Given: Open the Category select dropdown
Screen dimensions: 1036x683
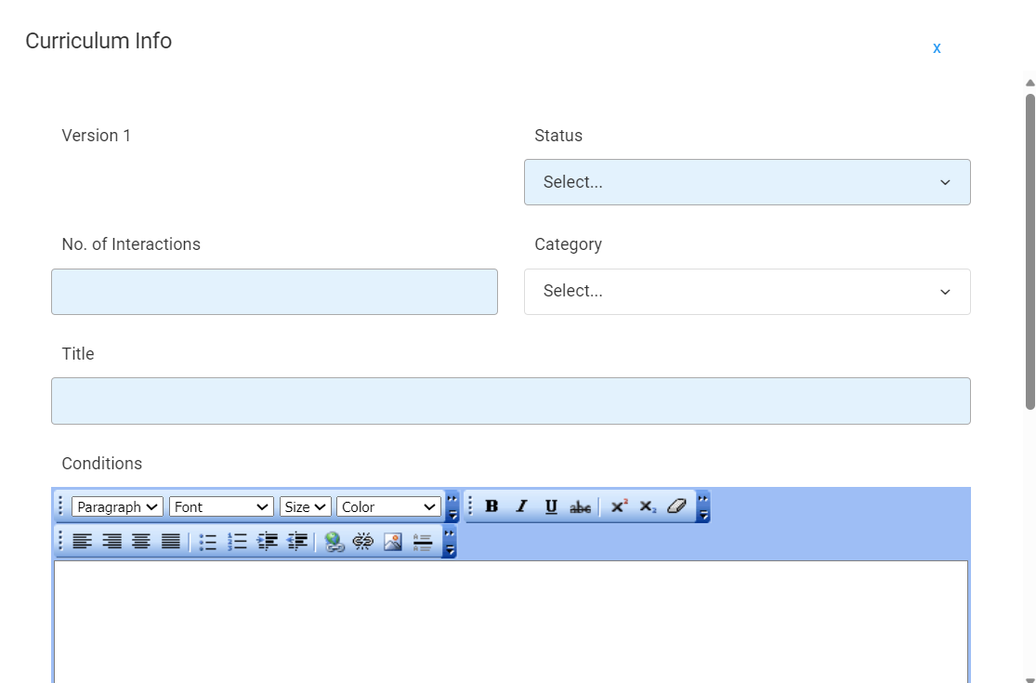Looking at the screenshot, I should pos(747,291).
